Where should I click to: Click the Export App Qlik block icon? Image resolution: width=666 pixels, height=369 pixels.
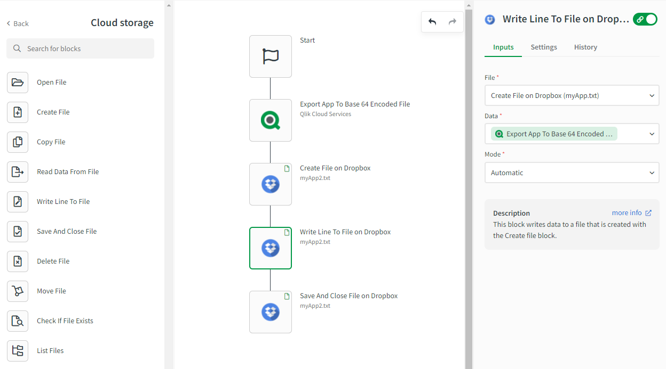(x=271, y=120)
